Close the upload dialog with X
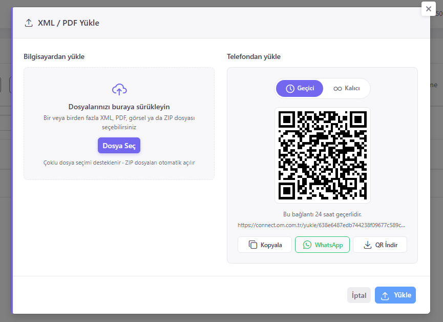The image size is (443, 322). tap(428, 9)
